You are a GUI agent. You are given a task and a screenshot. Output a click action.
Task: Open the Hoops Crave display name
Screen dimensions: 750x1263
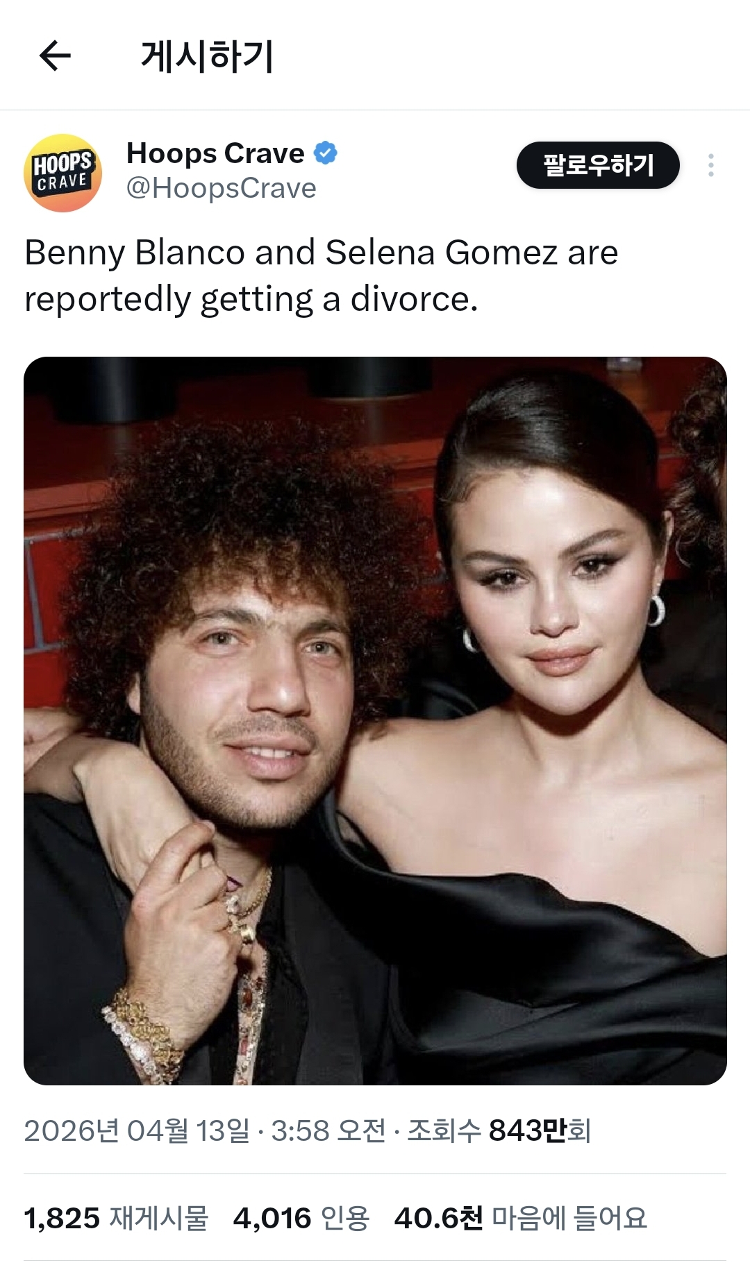(x=215, y=153)
